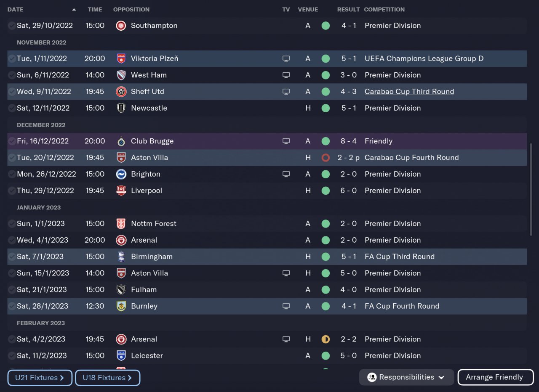
Task: Open the Responsibilities dropdown
Action: (x=406, y=377)
